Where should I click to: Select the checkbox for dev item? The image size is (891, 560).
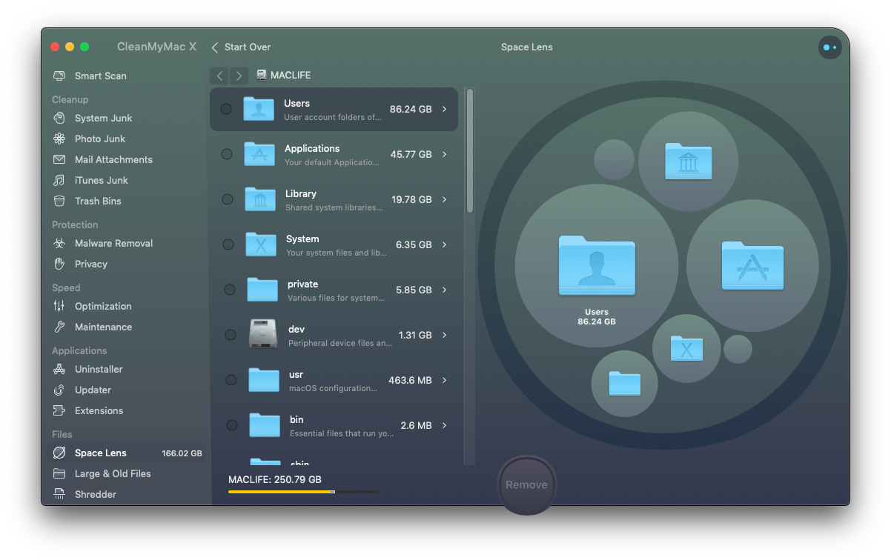[x=231, y=335]
